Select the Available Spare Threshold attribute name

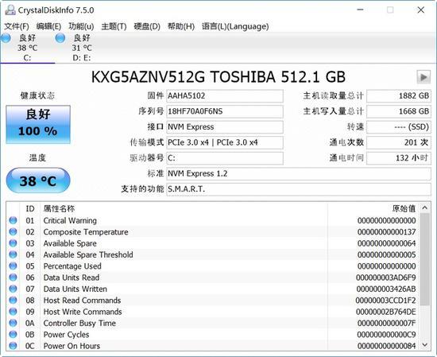(x=88, y=254)
